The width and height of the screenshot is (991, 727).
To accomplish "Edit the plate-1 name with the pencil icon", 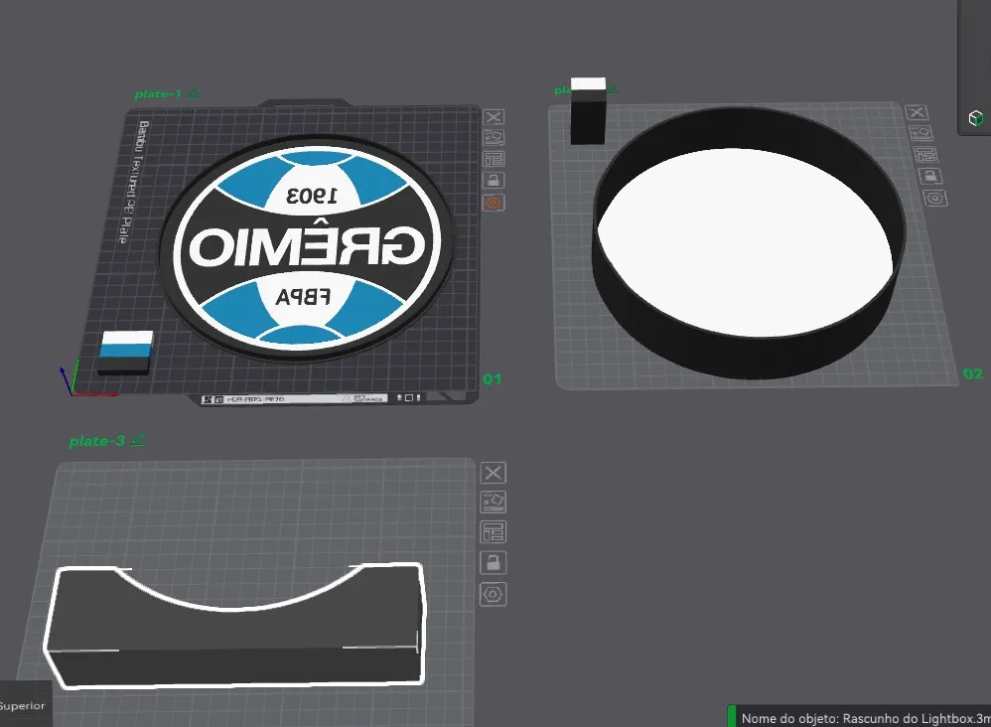I will click(x=194, y=93).
